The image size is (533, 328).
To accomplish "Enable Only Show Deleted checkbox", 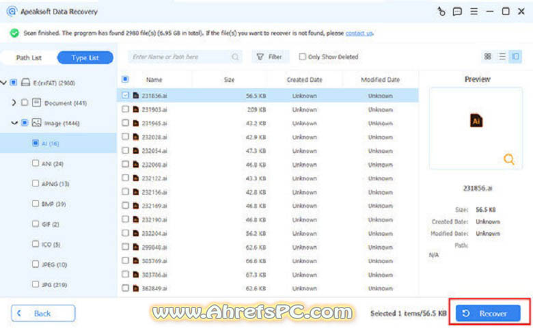I will click(302, 57).
